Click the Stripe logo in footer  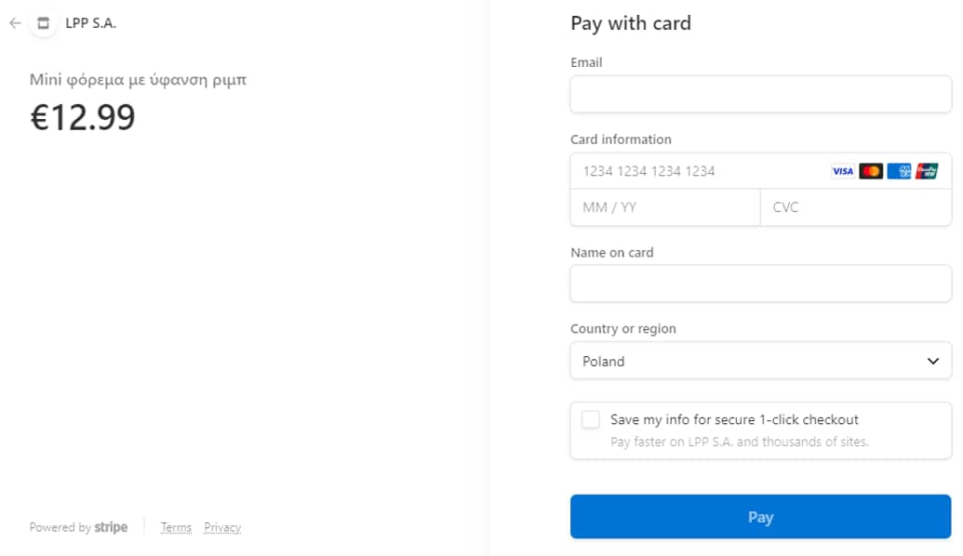pos(112,527)
